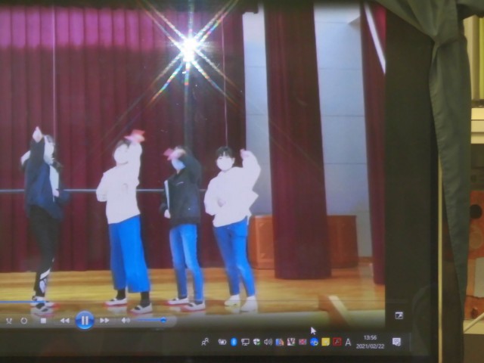484x363 pixels.
Task: Click the colorful books tray icon
Action: [280, 342]
